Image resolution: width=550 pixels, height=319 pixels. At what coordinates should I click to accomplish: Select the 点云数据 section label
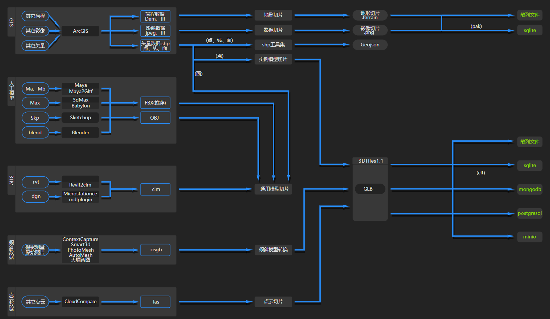(11, 302)
